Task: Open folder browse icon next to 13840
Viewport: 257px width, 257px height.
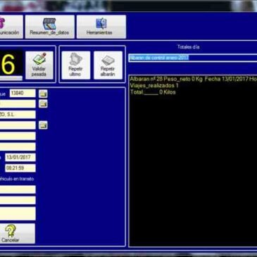Action: tap(43, 94)
